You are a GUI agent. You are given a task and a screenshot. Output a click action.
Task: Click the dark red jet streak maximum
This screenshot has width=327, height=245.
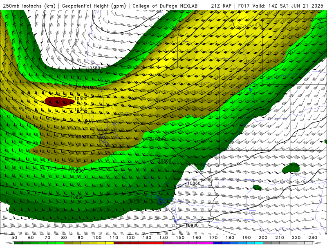[59, 102]
